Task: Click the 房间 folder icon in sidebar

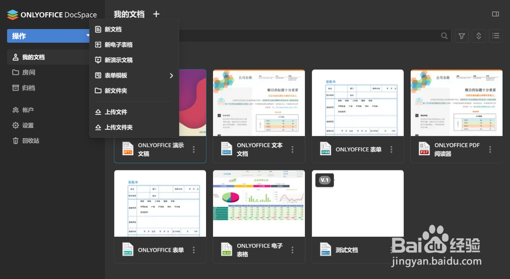Action: (15, 72)
